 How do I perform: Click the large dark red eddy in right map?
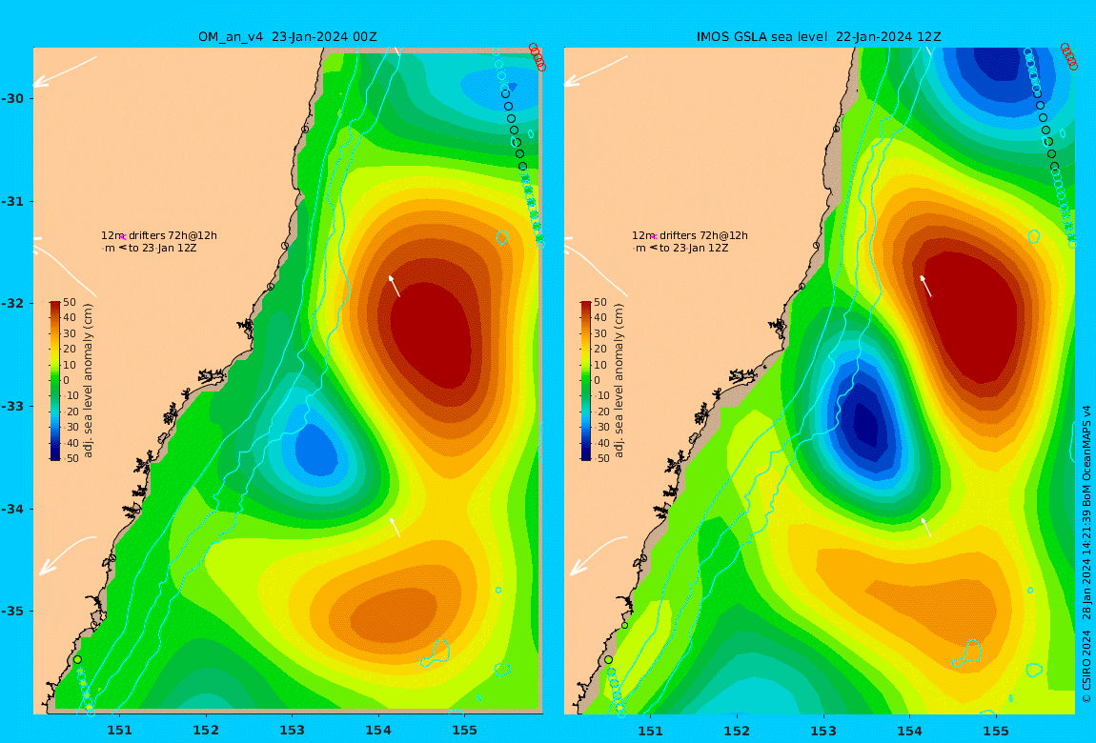tap(971, 314)
